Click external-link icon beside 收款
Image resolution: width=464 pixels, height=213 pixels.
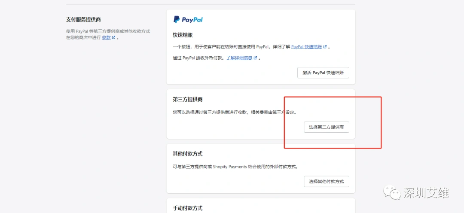coord(113,37)
